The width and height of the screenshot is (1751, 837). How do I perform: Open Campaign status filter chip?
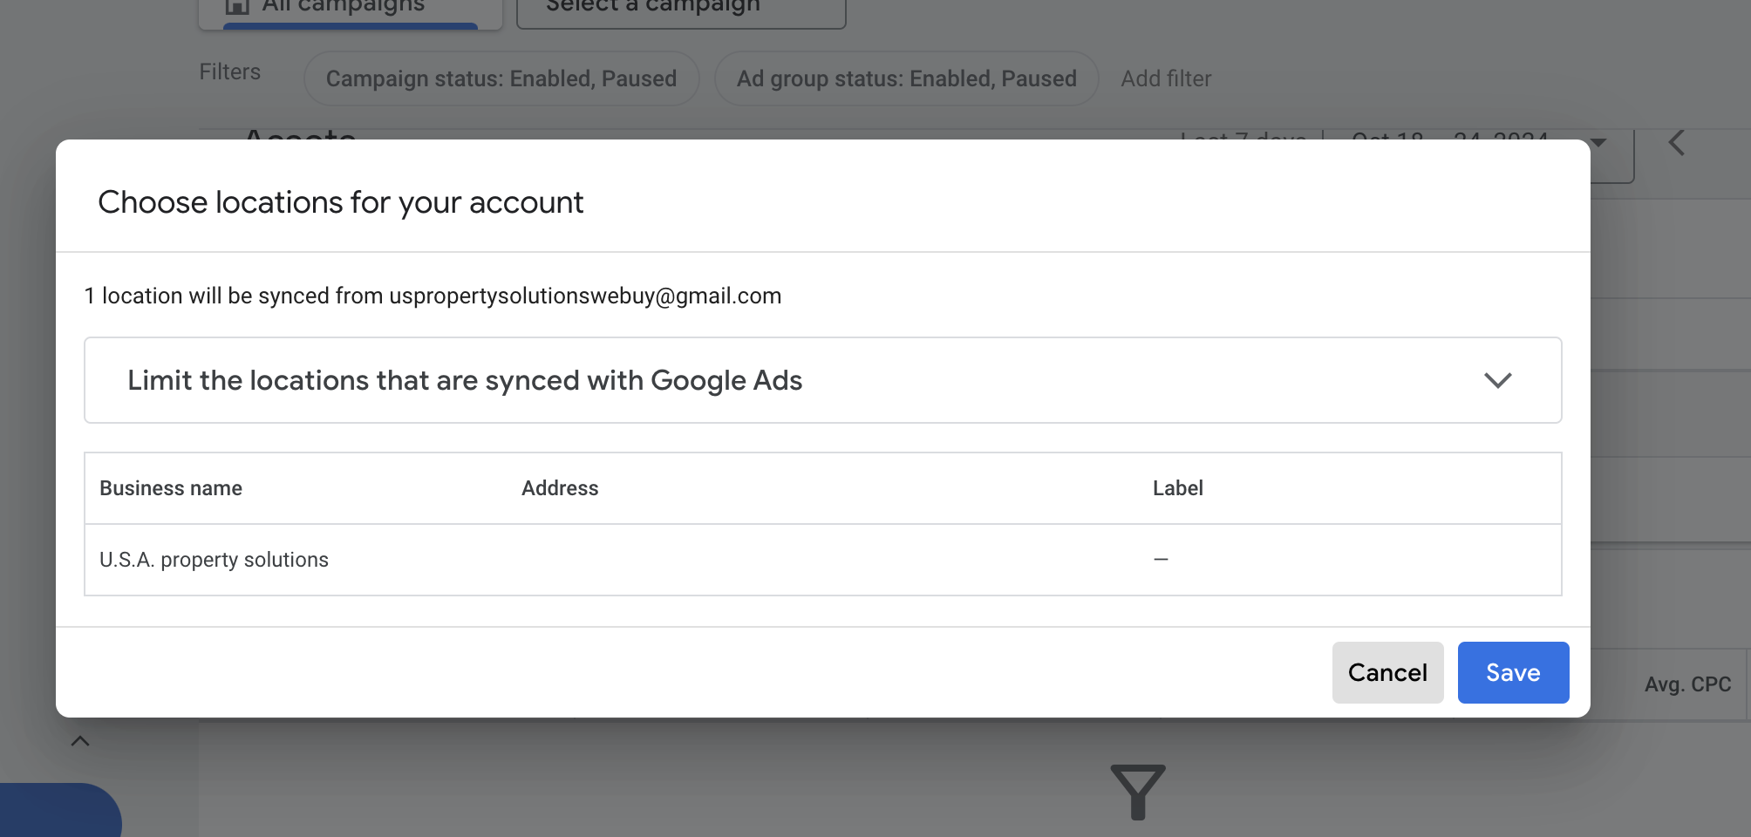click(501, 78)
